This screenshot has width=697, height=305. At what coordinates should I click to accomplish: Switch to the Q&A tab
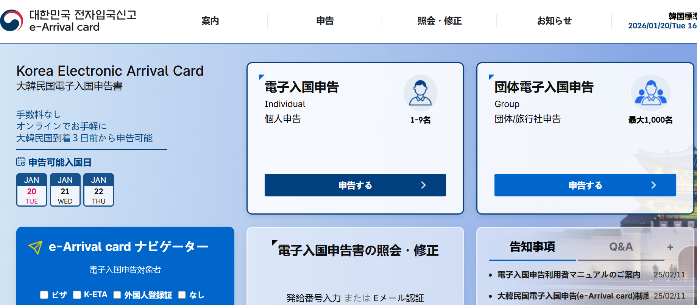click(621, 247)
